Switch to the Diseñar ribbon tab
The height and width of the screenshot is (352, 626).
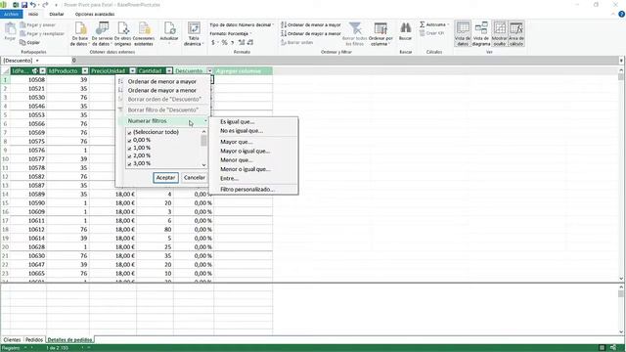[57, 14]
